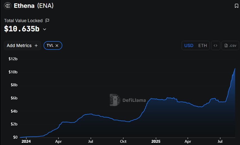Image resolution: width=240 pixels, height=145 pixels.
Task: Click the 2024 x-axis label
Action: (26, 141)
